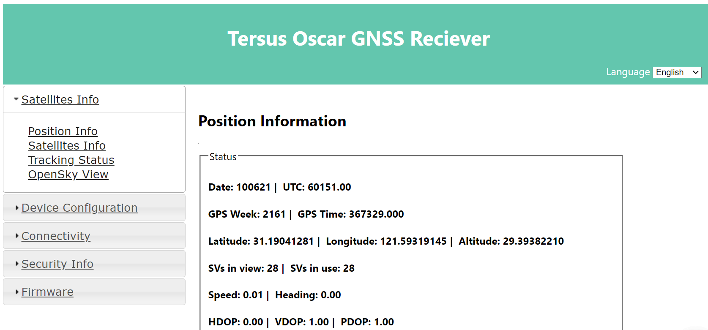The height and width of the screenshot is (330, 708).
Task: Open the Firmware section title
Action: click(x=47, y=292)
